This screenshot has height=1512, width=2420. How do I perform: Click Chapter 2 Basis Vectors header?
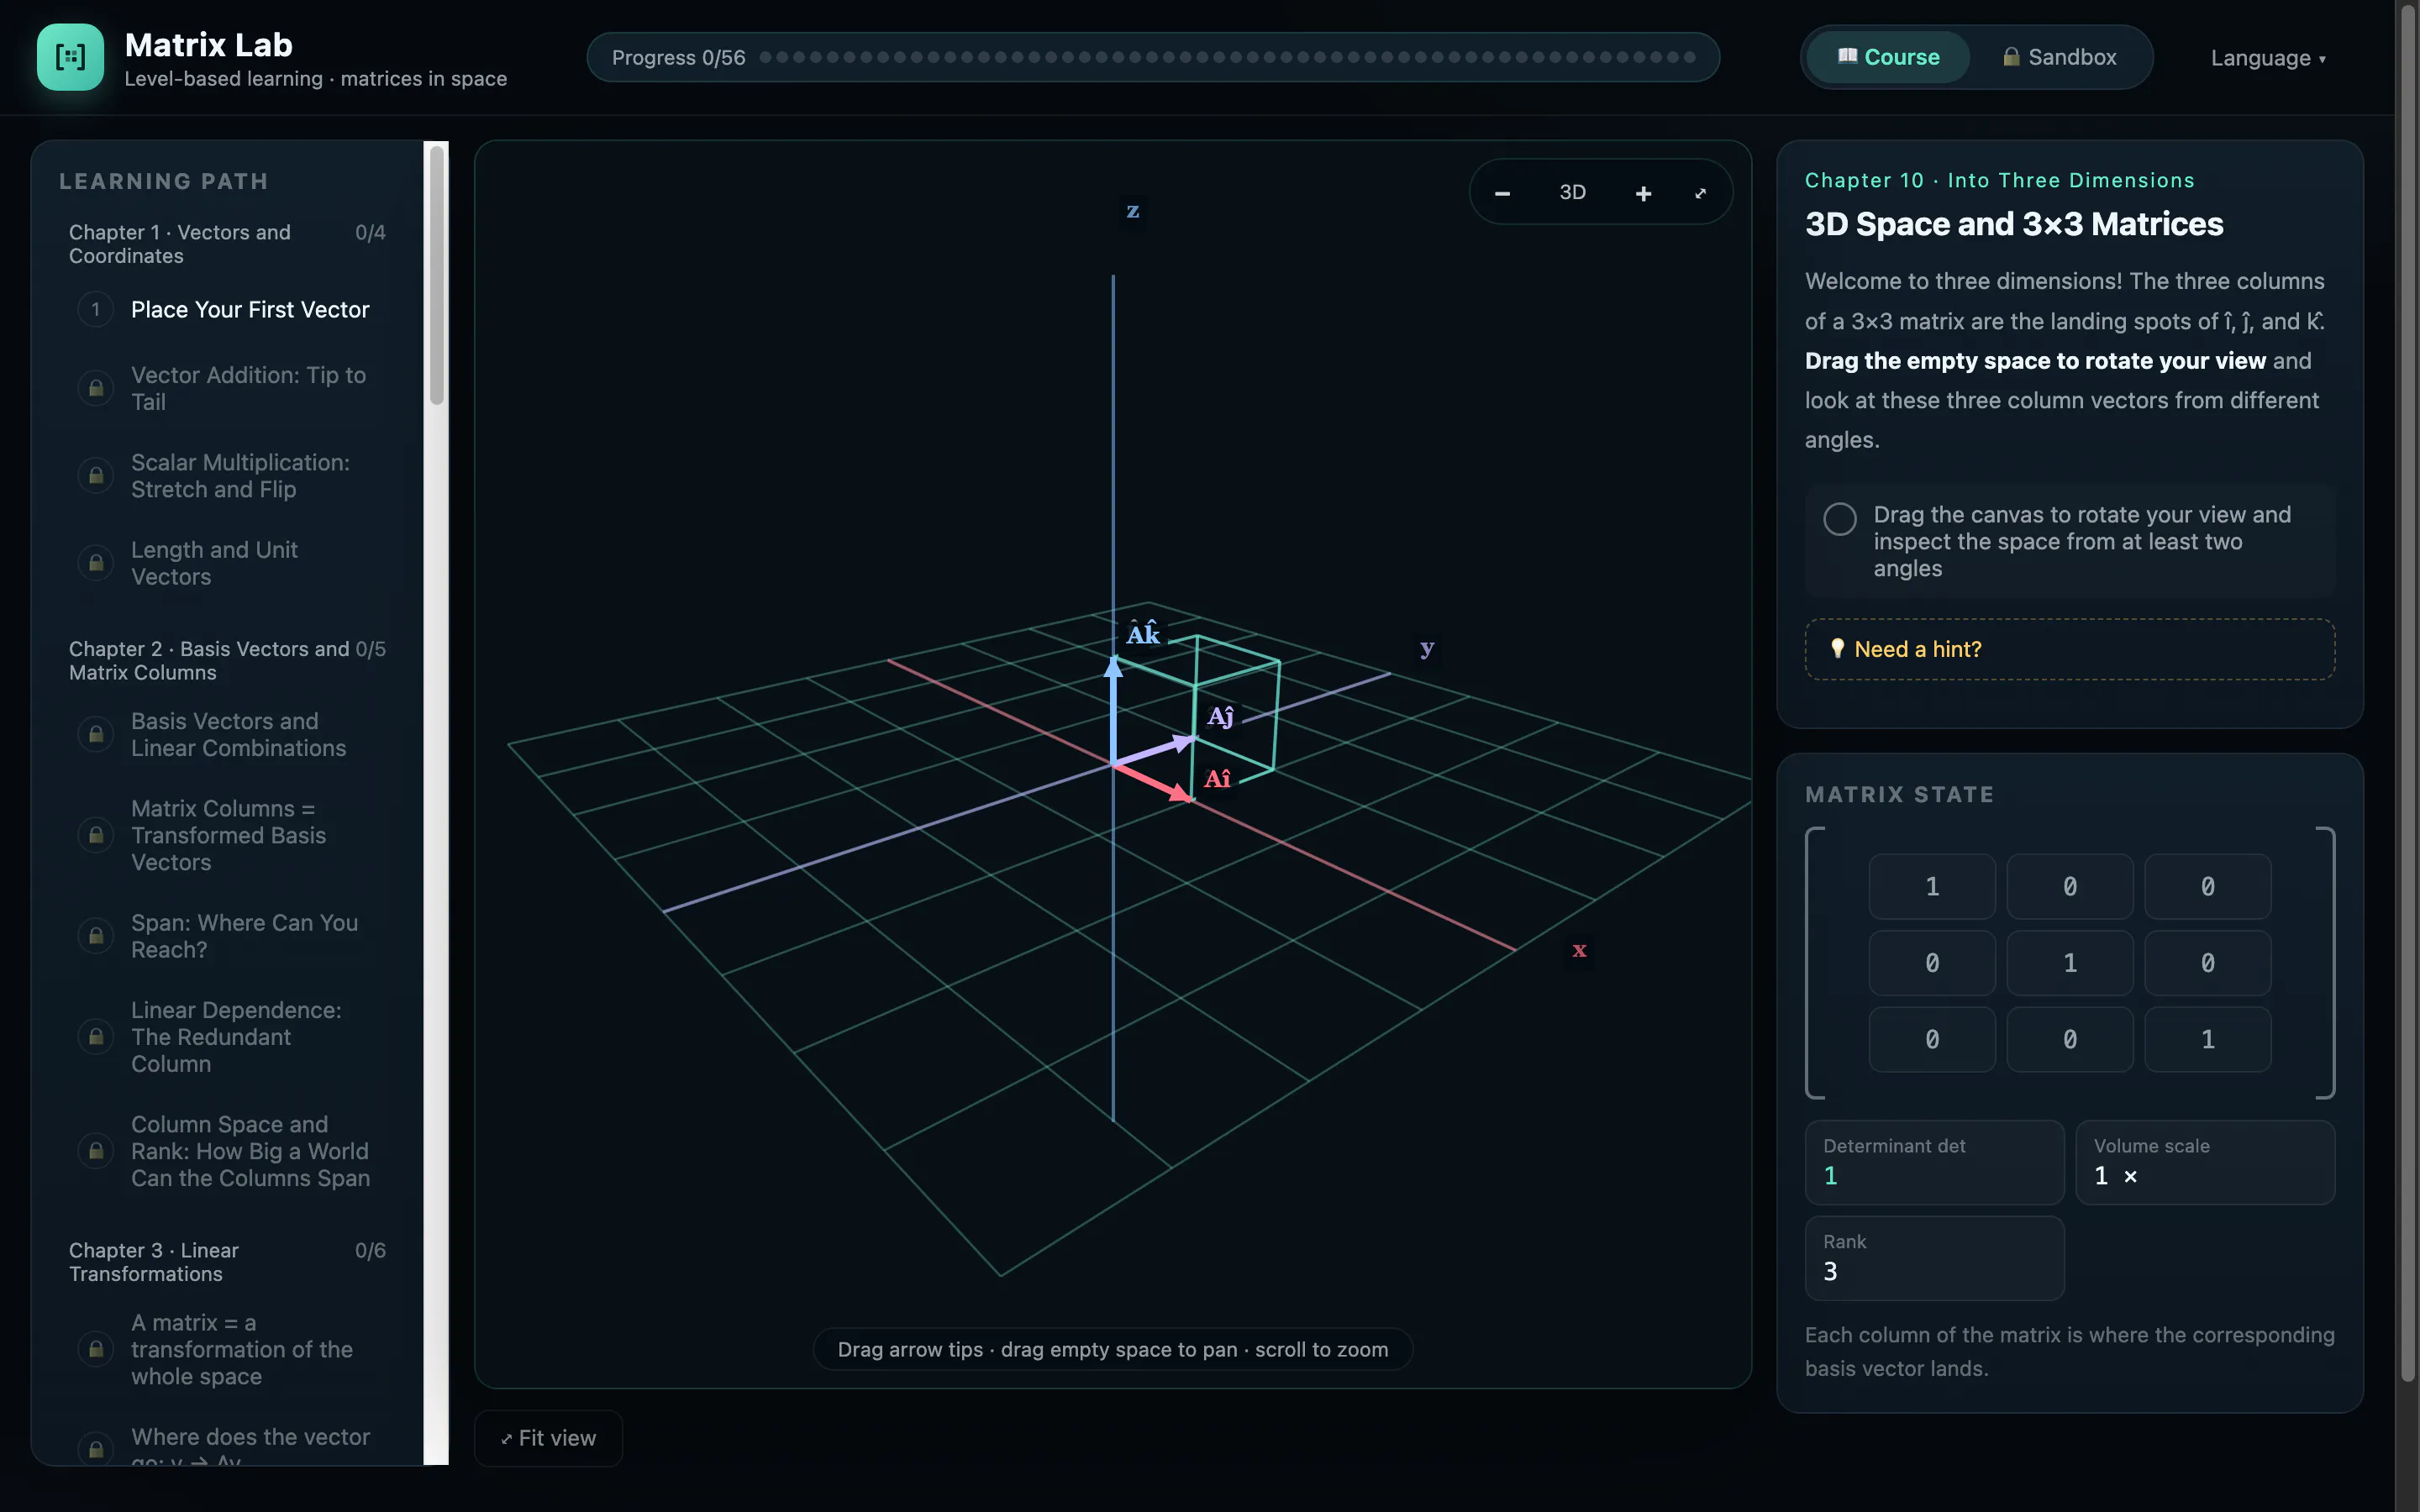coord(227,661)
